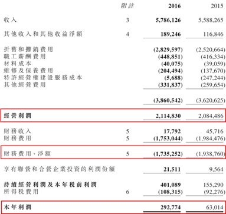Click the 財務費用 row label above the net row

17,138
